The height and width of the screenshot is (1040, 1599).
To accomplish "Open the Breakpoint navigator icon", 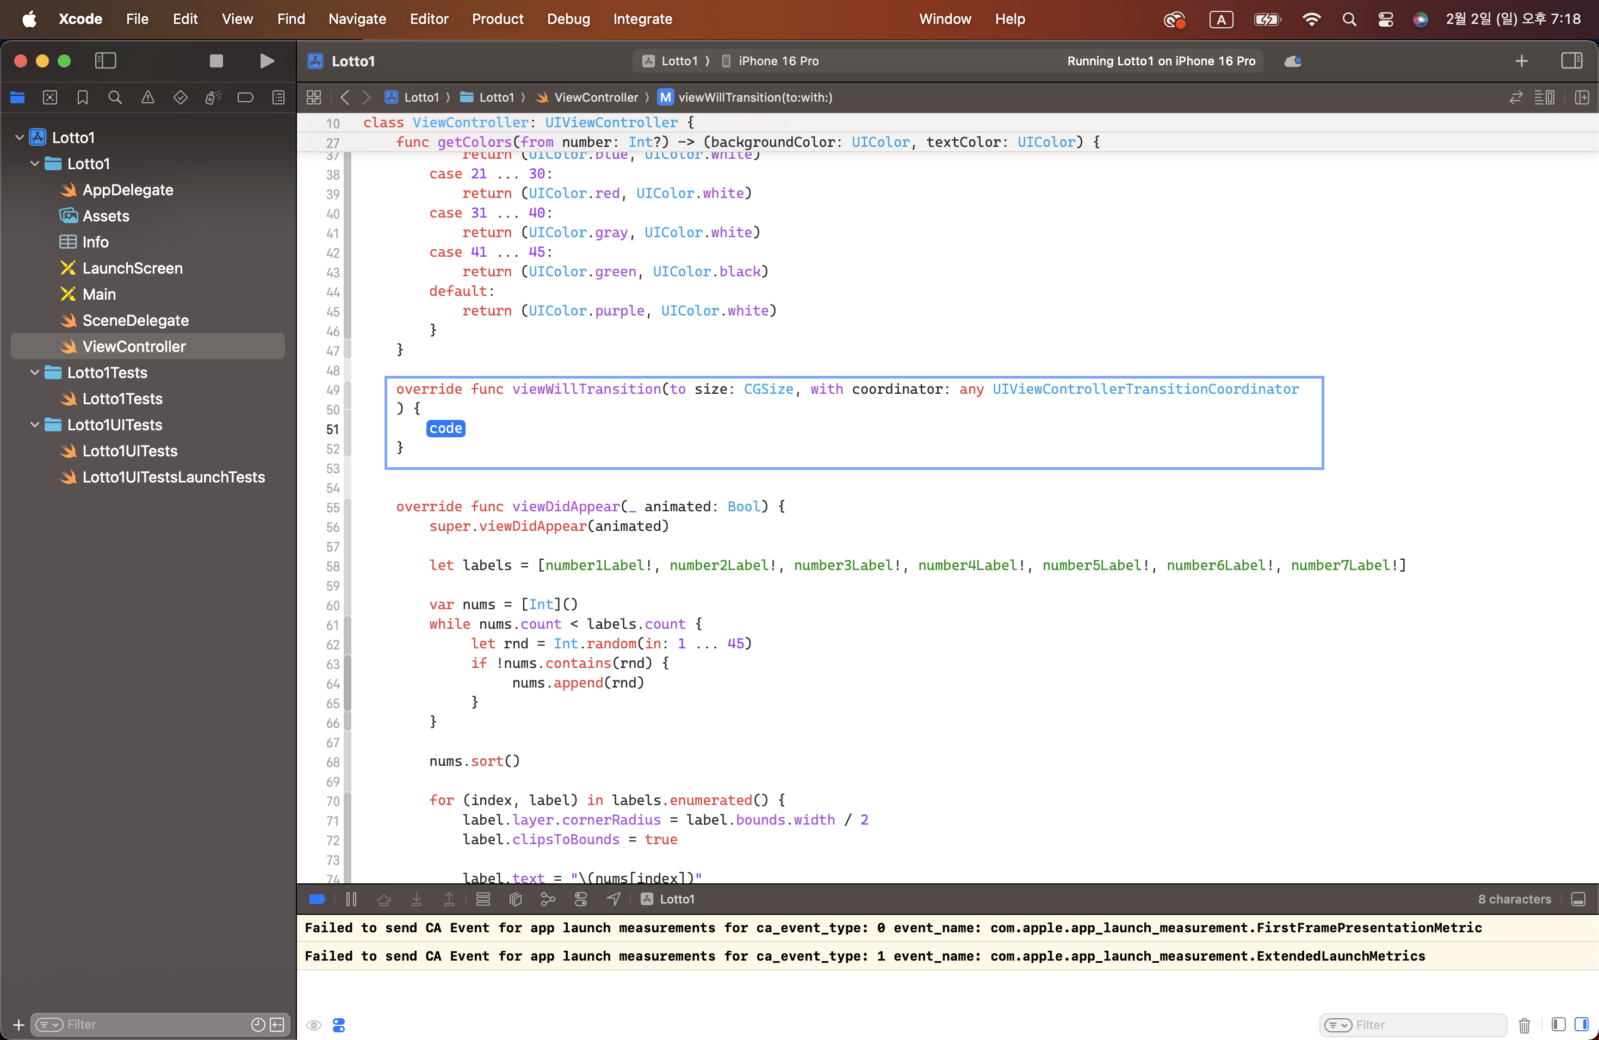I will [x=245, y=97].
